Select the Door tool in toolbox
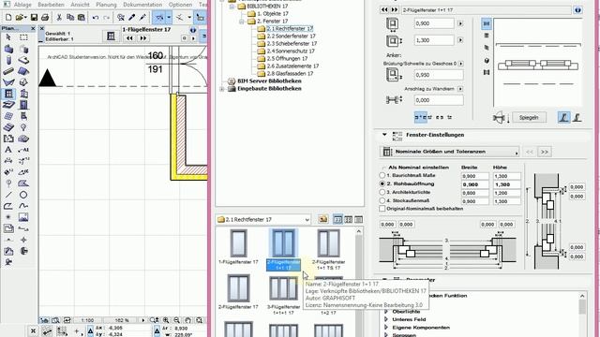 [x=23, y=105]
